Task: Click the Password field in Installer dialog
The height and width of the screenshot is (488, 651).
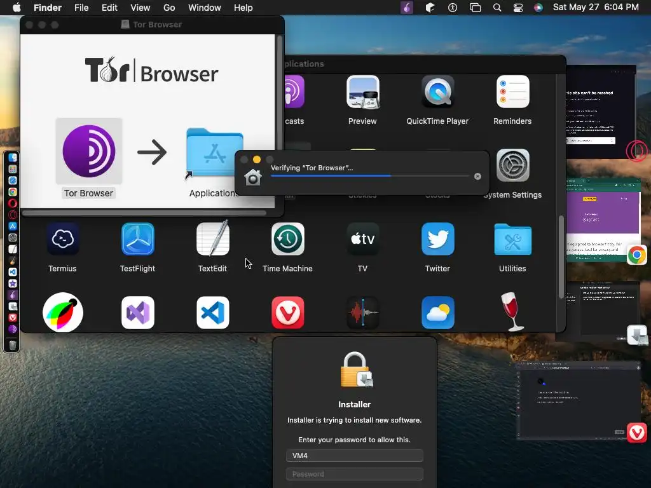Action: (355, 474)
